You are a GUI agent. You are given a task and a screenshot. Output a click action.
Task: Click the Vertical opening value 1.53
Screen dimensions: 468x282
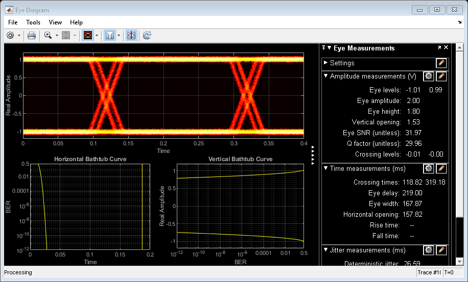pyautogui.click(x=413, y=122)
